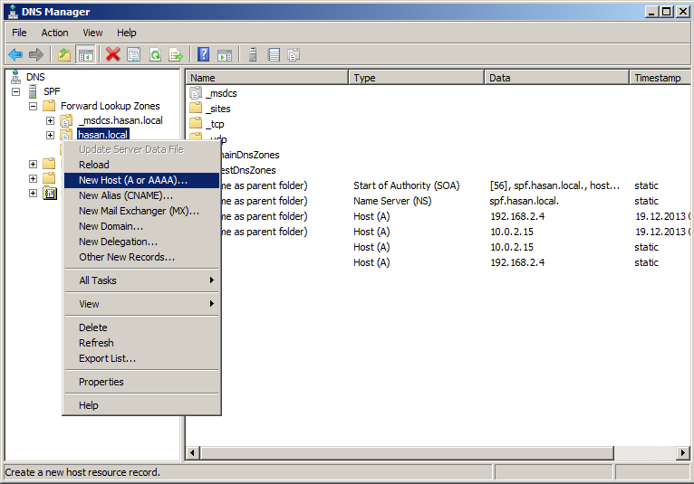Open Properties via toolbar icon

(134, 55)
